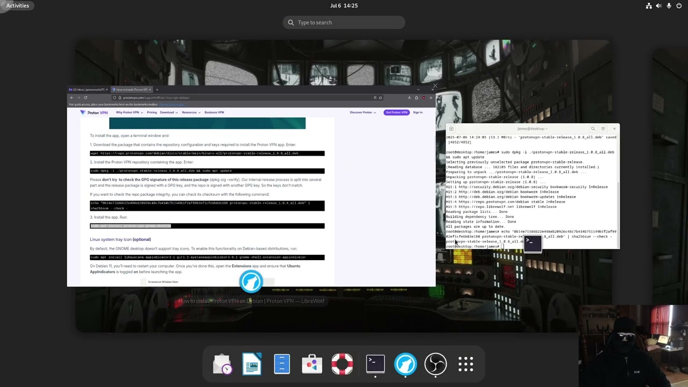Click the microphone indicator in top bar
This screenshot has width=688, height=387.
coord(669,5)
